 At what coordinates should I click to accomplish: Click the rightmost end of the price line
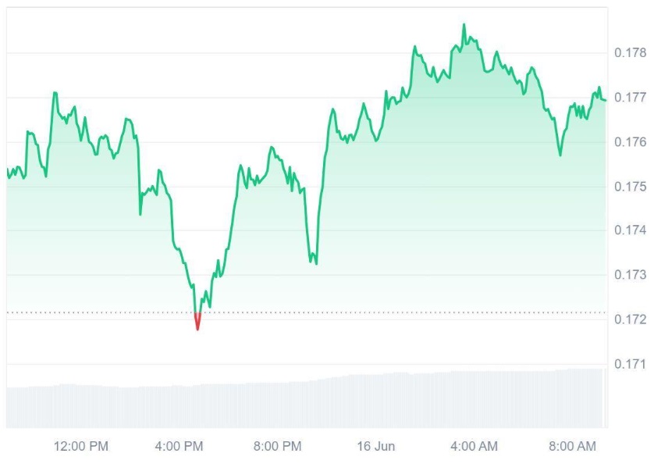click(605, 100)
